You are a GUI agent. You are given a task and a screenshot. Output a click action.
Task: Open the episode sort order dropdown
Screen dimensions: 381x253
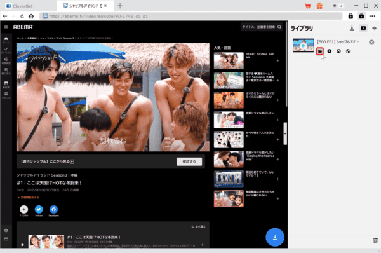coord(199,227)
